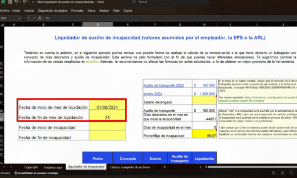Click the blue Liquidador de auxilio title
Viewport: 297px width, 178px height.
point(160,38)
